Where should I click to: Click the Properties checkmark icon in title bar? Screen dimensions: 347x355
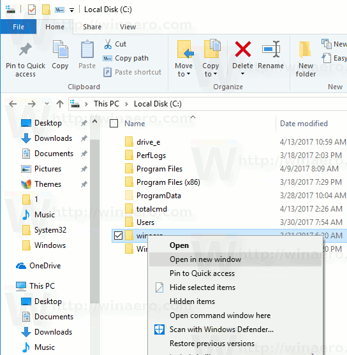[32, 10]
